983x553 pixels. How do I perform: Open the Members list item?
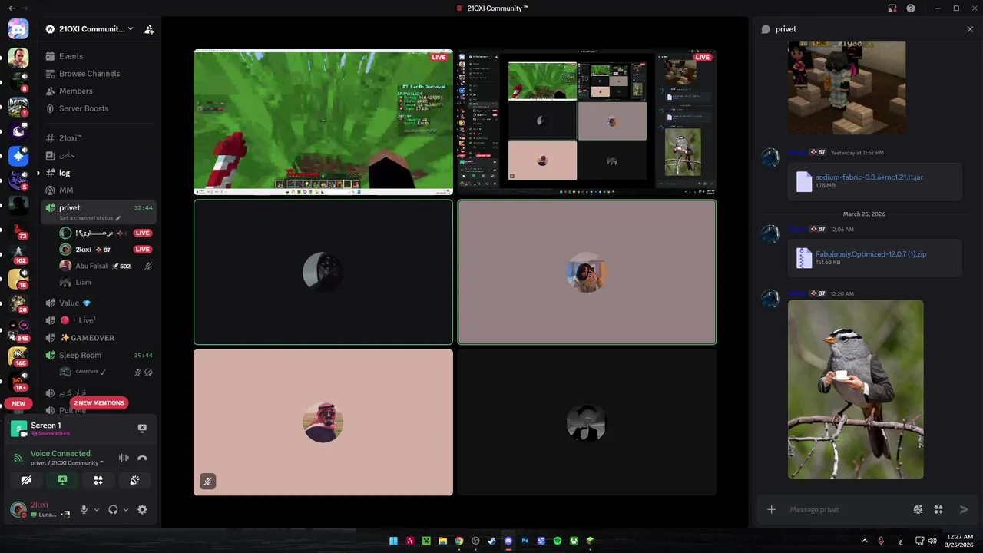click(x=75, y=91)
